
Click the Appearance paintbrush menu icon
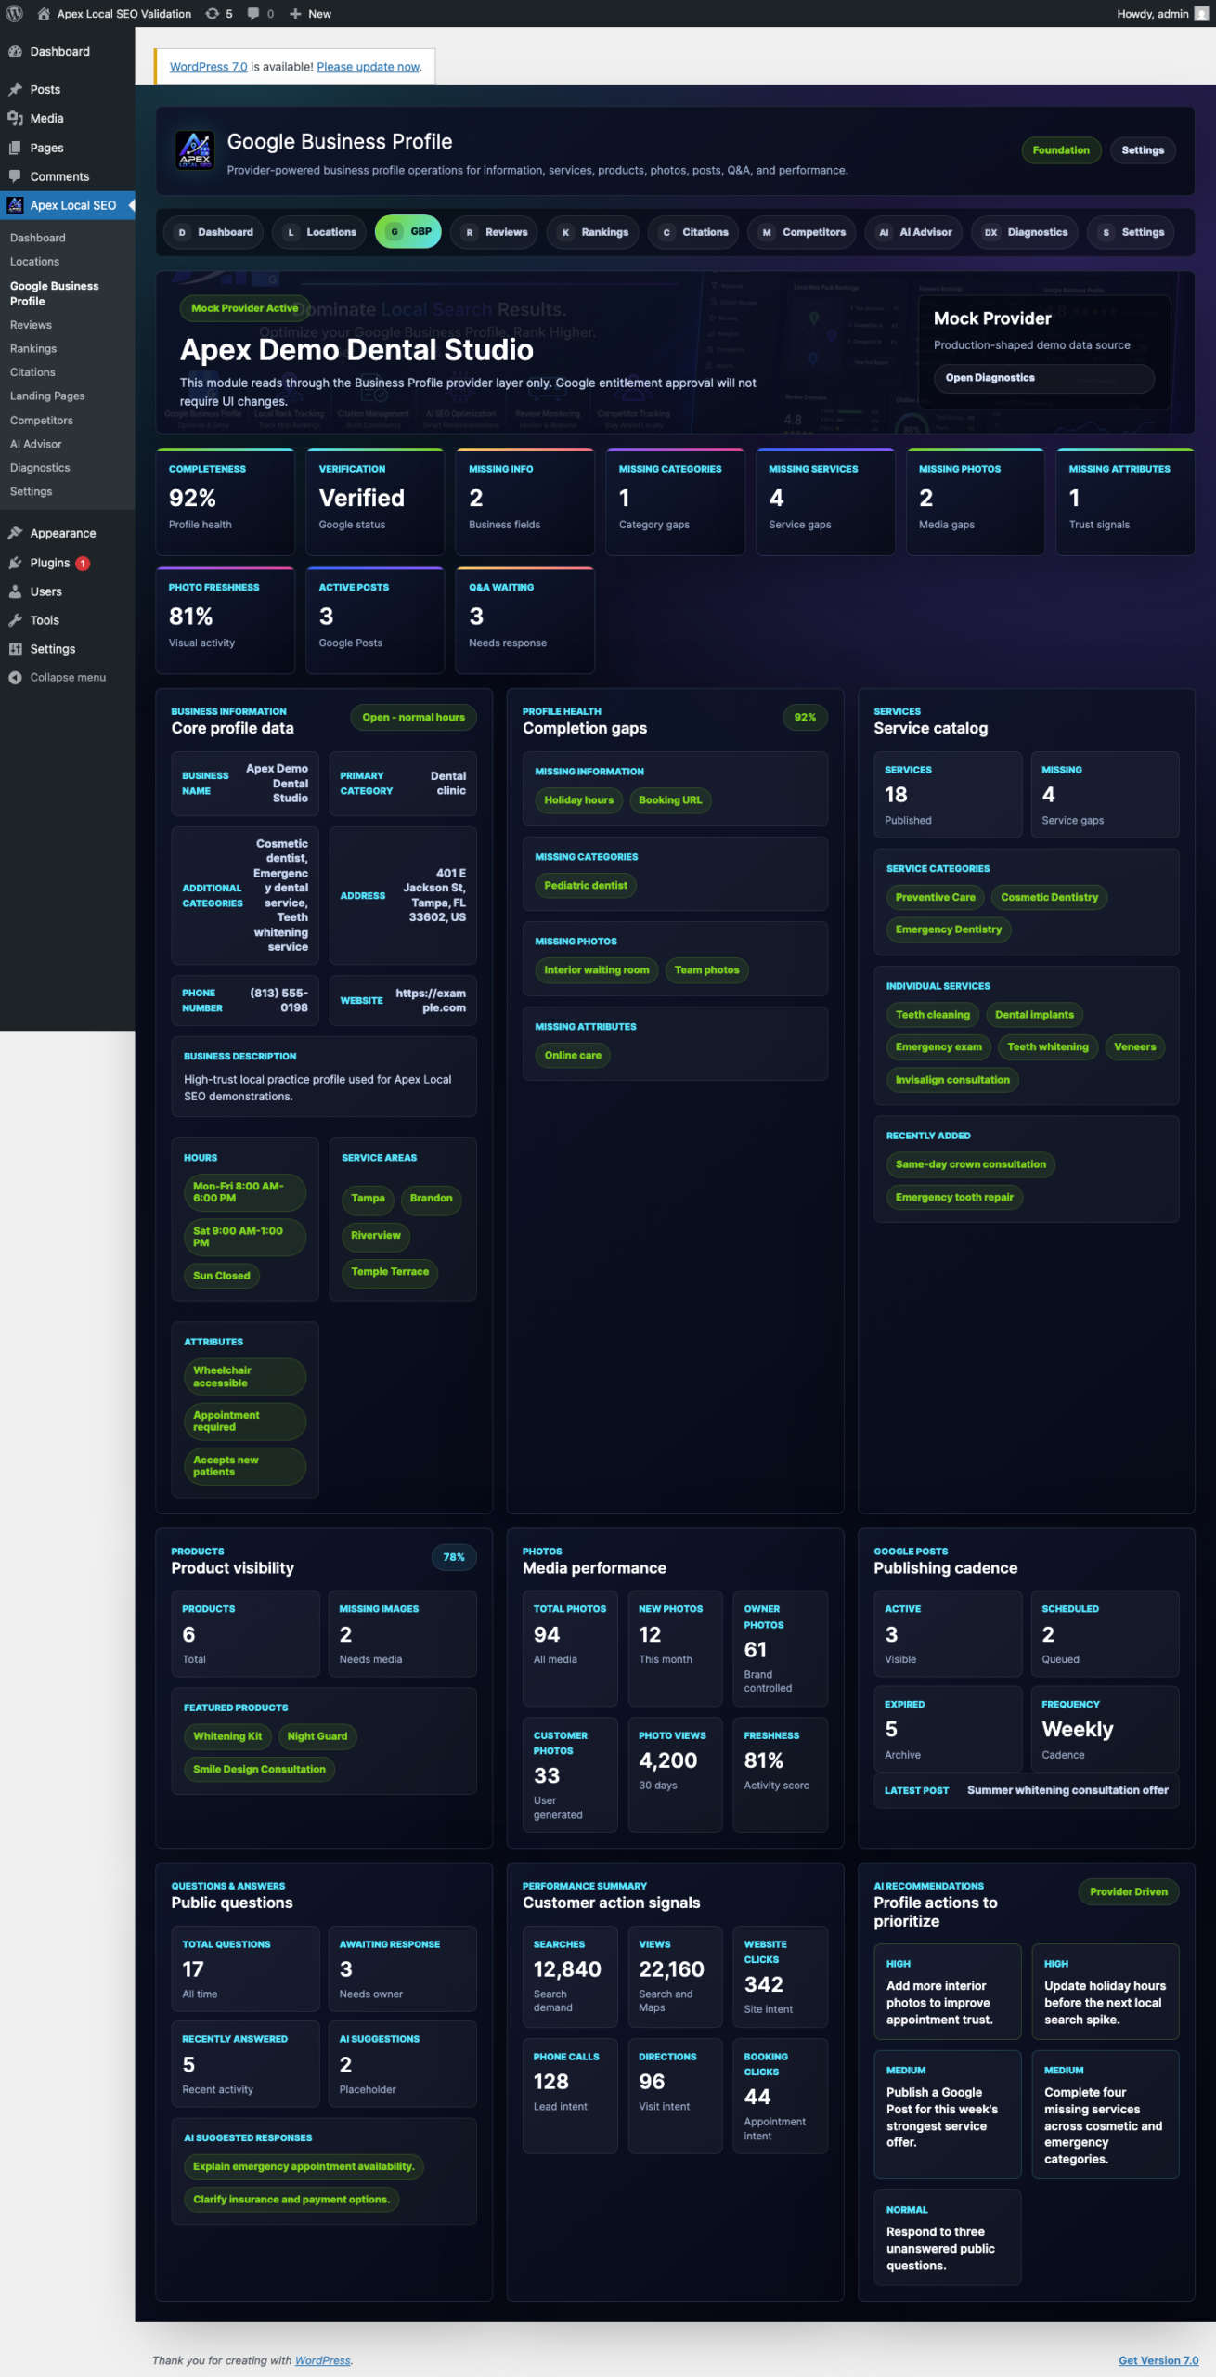[15, 533]
